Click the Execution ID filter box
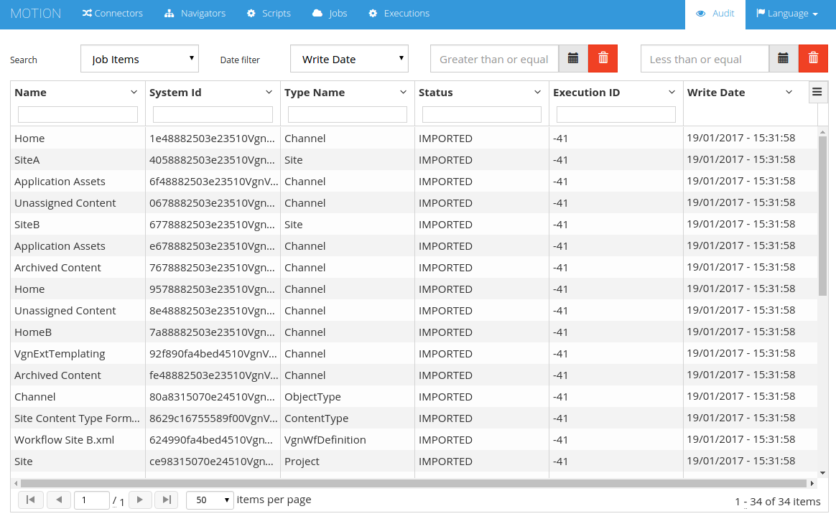The image size is (836, 529). pyautogui.click(x=616, y=115)
